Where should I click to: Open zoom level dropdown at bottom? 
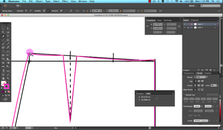click(x=17, y=128)
